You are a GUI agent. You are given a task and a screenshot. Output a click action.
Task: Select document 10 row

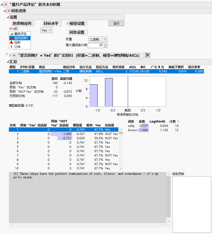[64, 168]
